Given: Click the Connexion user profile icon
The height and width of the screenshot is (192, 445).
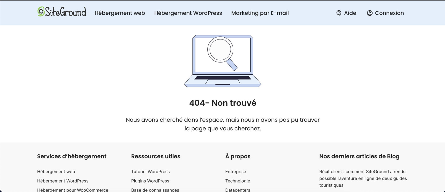Looking at the screenshot, I should [370, 13].
